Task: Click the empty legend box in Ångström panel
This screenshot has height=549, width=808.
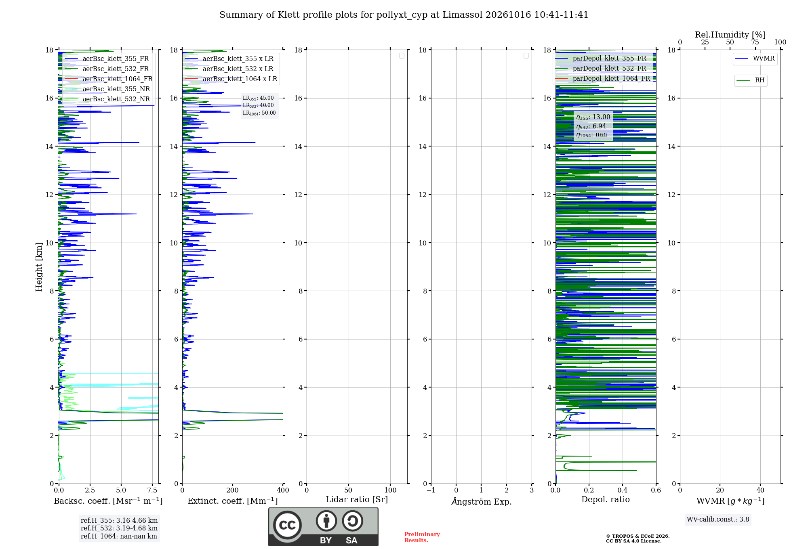Action: (x=526, y=56)
